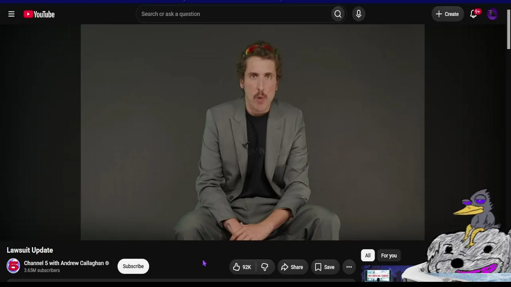Click the Lawsuit Update video title
This screenshot has height=287, width=511.
click(x=30, y=250)
